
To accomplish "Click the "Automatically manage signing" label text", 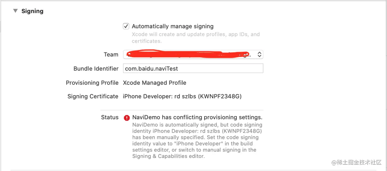I will (x=173, y=26).
